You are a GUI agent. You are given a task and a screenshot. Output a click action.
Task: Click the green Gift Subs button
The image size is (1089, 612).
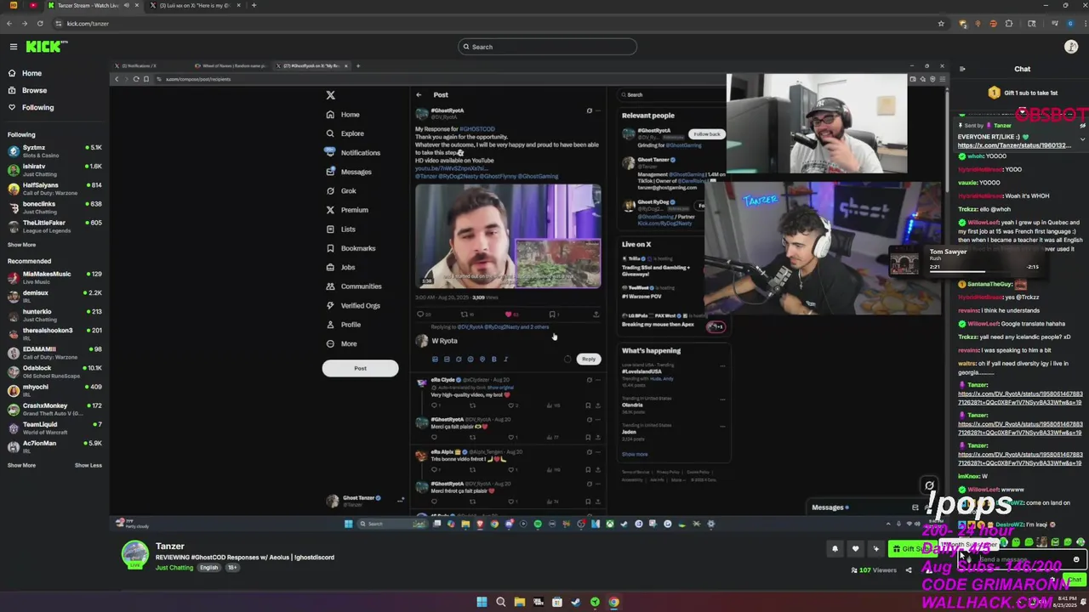(912, 549)
